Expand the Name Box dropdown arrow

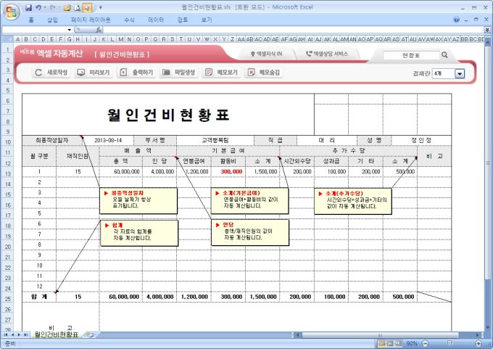[x=69, y=30]
